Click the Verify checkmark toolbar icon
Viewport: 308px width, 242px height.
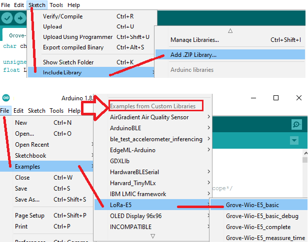pyautogui.click(x=7, y=18)
